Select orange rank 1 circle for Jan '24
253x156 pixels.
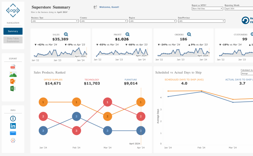[x=43, y=102]
